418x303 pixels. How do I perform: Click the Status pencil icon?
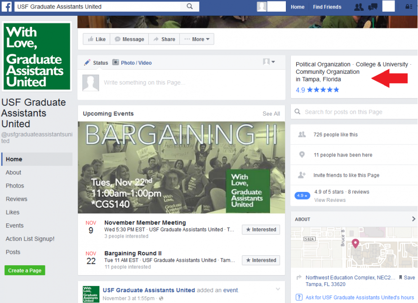point(87,62)
